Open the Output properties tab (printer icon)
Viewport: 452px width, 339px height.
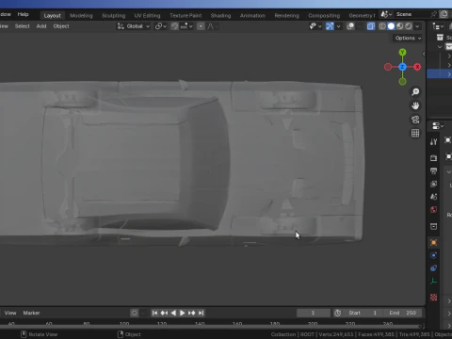click(433, 170)
